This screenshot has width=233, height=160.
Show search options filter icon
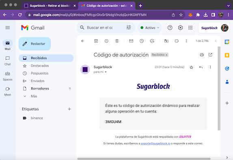click(129, 28)
